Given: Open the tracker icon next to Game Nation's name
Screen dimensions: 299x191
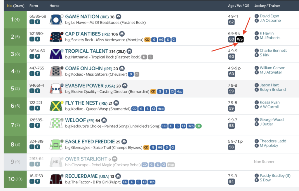Looking at the screenshot, I should click(119, 17).
